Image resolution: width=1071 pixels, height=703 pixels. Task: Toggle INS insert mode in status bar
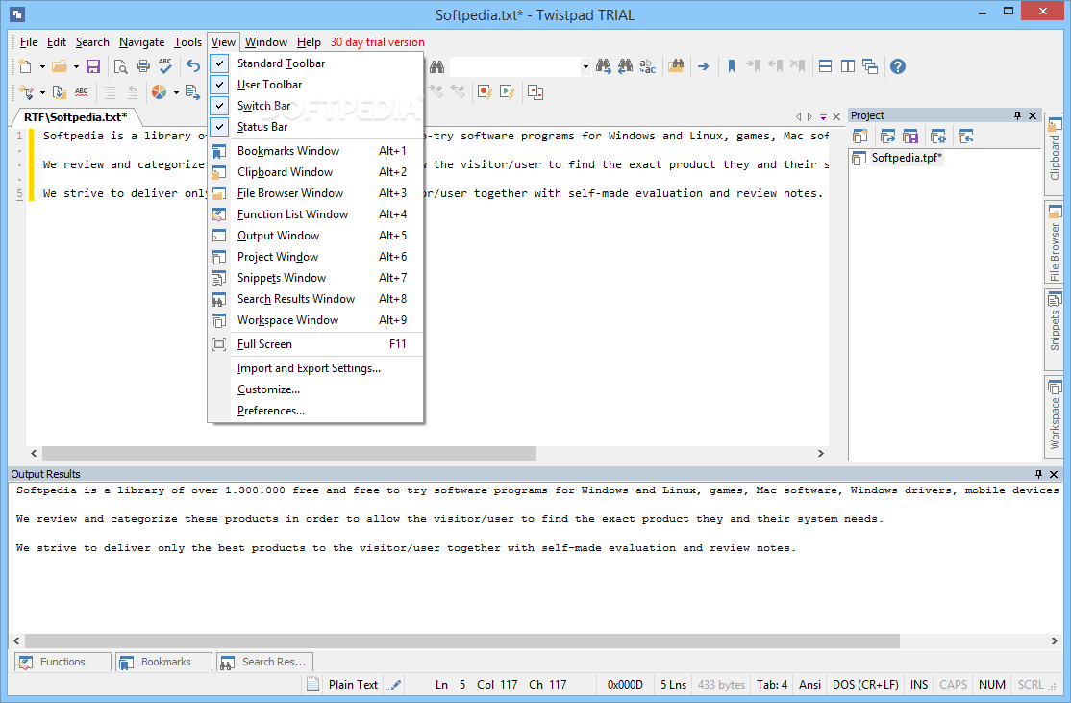coord(919,684)
